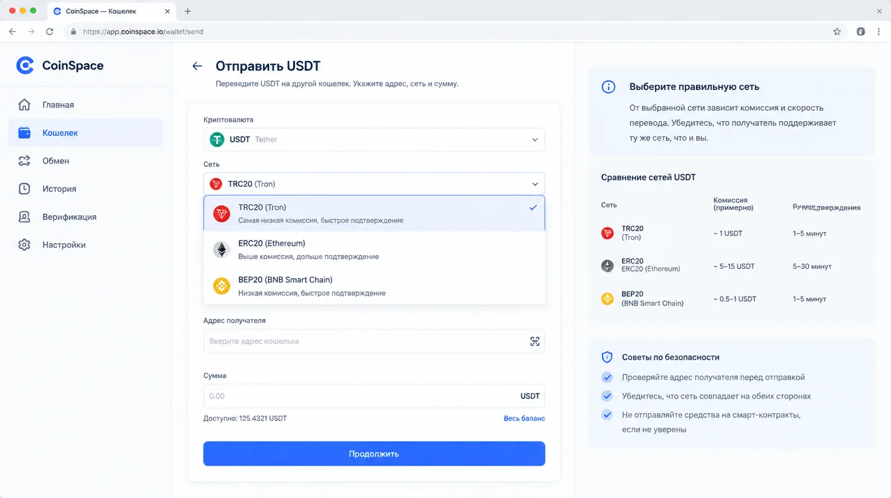Choose the BEP20 (BNB Smart Chain) option

374,286
